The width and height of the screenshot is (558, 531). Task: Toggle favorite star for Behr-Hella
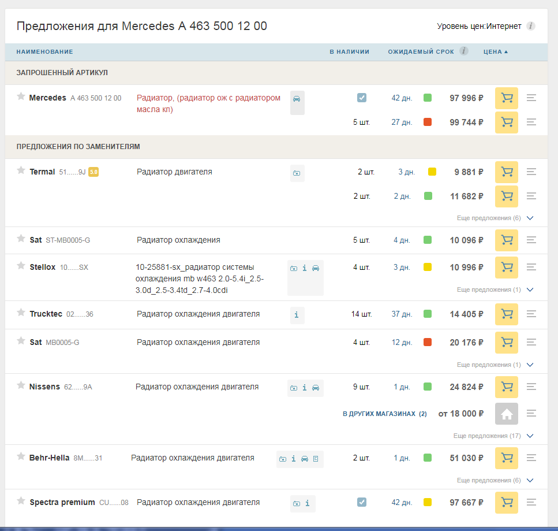(21, 456)
